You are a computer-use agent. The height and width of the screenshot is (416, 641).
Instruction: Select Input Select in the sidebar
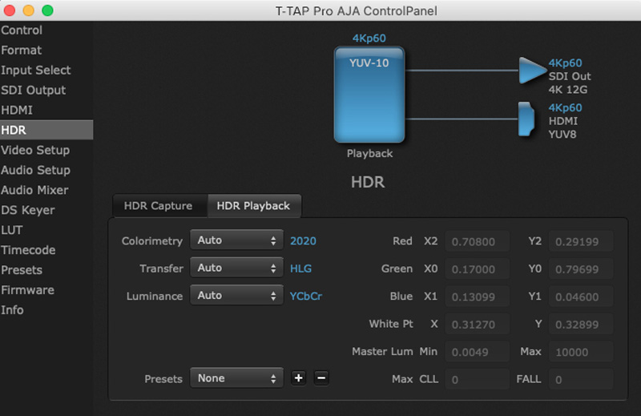point(36,70)
